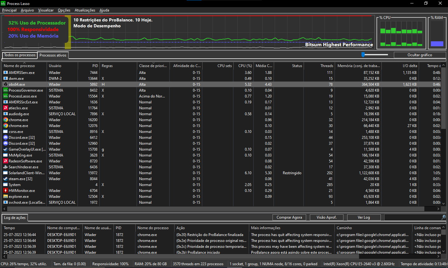448x268 pixels.
Task: Click the Visão Aprof. button
Action: pos(327,217)
